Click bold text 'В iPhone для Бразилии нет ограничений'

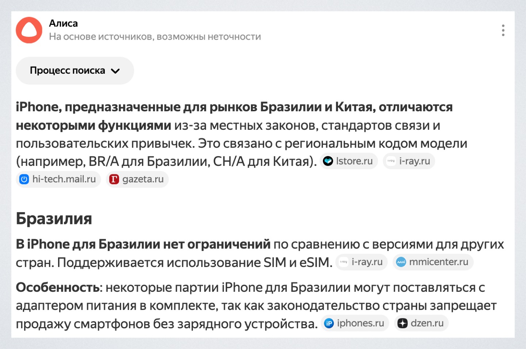click(143, 244)
